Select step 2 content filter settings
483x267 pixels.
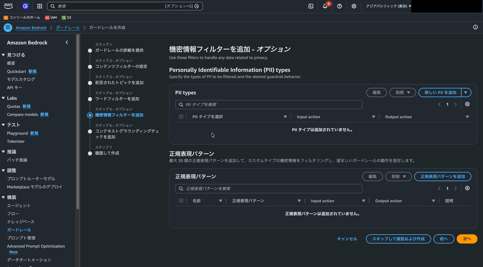121,66
